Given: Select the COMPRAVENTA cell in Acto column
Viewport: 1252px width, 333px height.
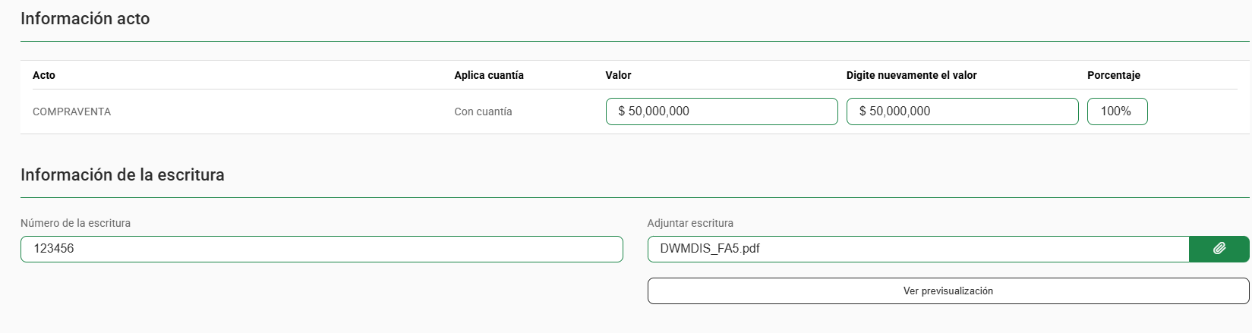Looking at the screenshot, I should point(71,112).
